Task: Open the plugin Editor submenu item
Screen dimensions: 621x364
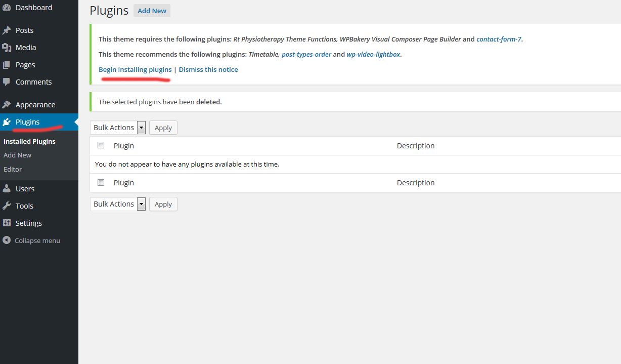Action: pos(13,170)
